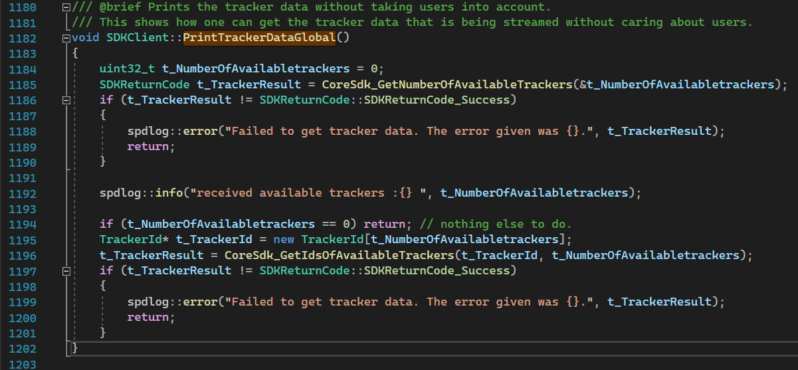Image resolution: width=798 pixels, height=370 pixels.
Task: Click line number 1185
Action: (23, 84)
